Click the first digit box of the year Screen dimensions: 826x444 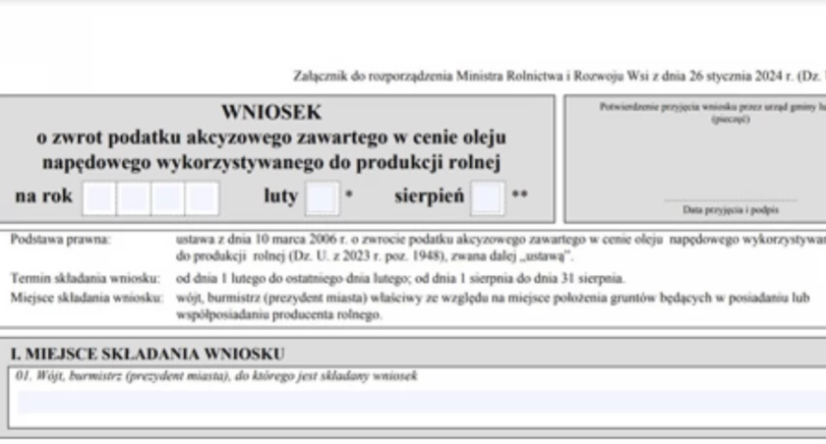(x=99, y=198)
